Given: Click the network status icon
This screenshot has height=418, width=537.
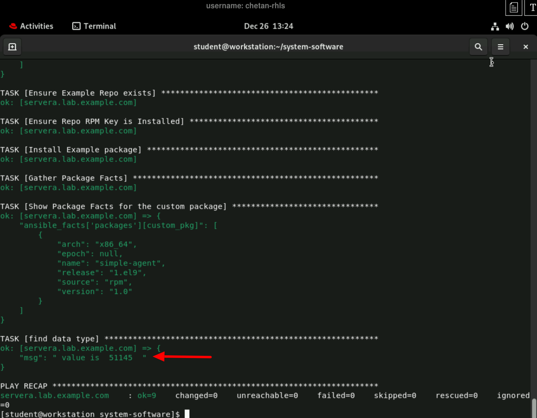Looking at the screenshot, I should click(495, 26).
